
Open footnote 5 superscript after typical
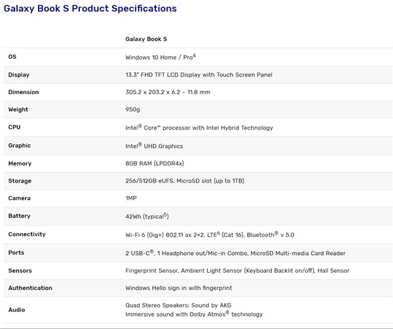coord(165,215)
